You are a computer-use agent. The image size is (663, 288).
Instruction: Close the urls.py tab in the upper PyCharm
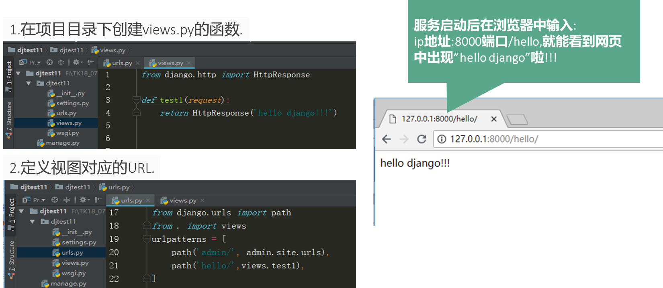(x=137, y=63)
